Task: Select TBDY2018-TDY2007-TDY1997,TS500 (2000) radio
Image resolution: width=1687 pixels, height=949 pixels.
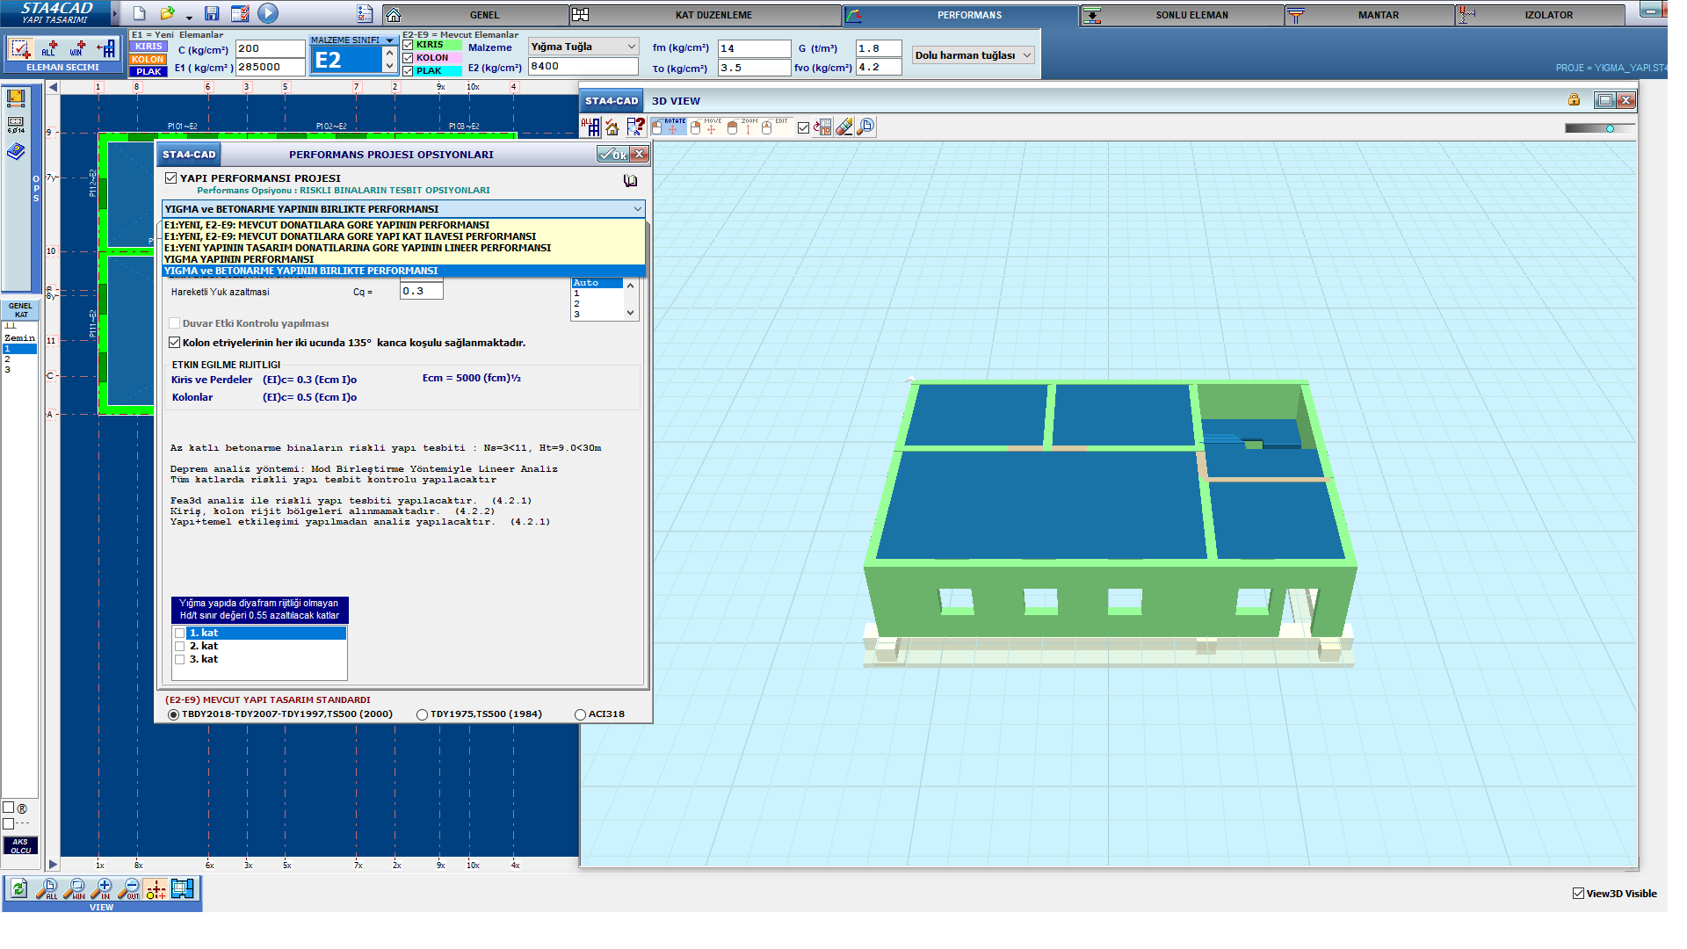Action: coord(173,715)
